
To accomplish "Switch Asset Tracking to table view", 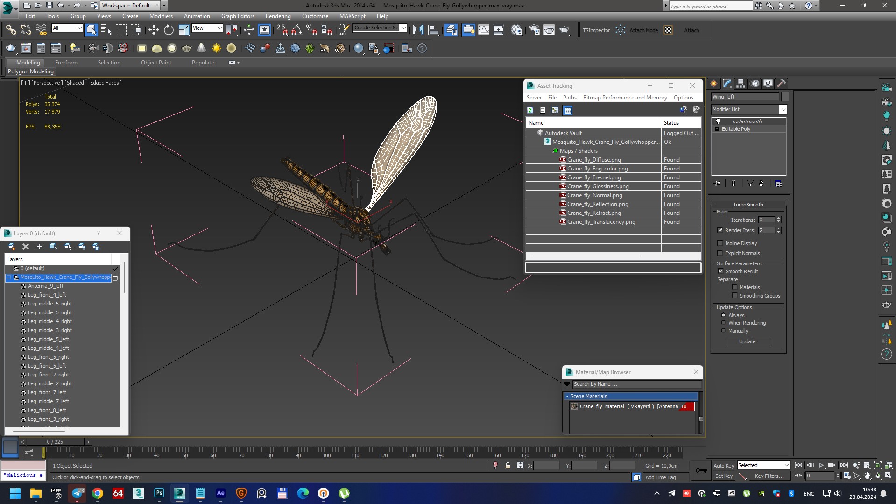I will click(568, 110).
